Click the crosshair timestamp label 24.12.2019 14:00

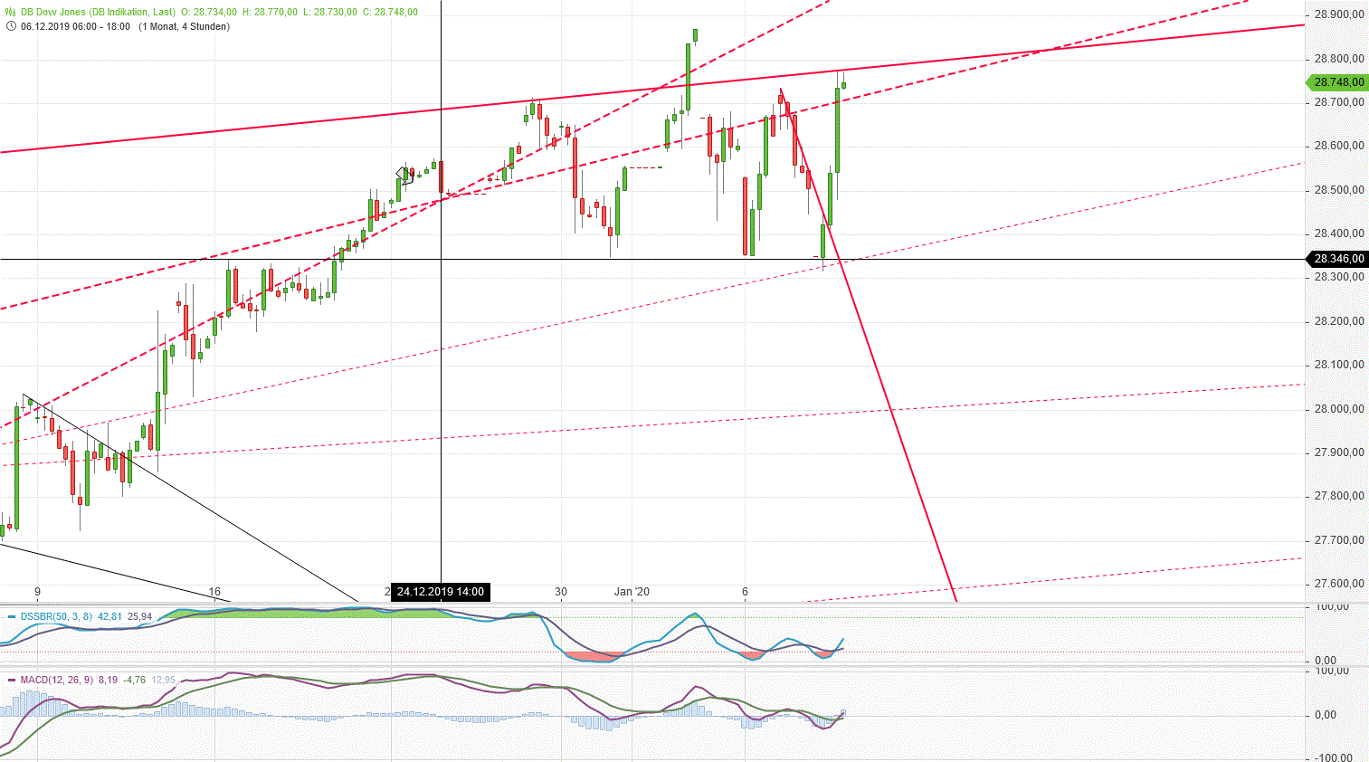pyautogui.click(x=442, y=593)
